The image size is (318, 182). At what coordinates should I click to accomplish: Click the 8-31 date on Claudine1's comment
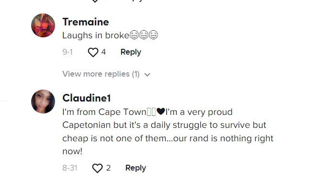70,168
